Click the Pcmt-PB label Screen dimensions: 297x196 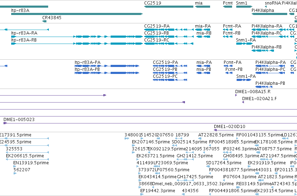pyautogui.click(x=234, y=69)
